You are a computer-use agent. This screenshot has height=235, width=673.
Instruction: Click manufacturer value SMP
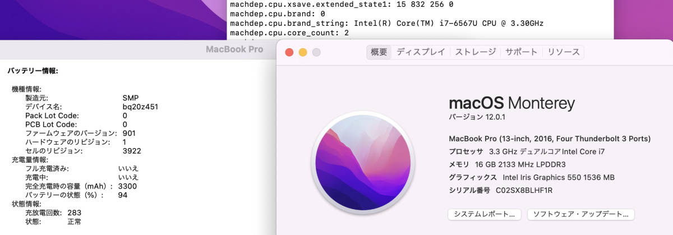131,98
